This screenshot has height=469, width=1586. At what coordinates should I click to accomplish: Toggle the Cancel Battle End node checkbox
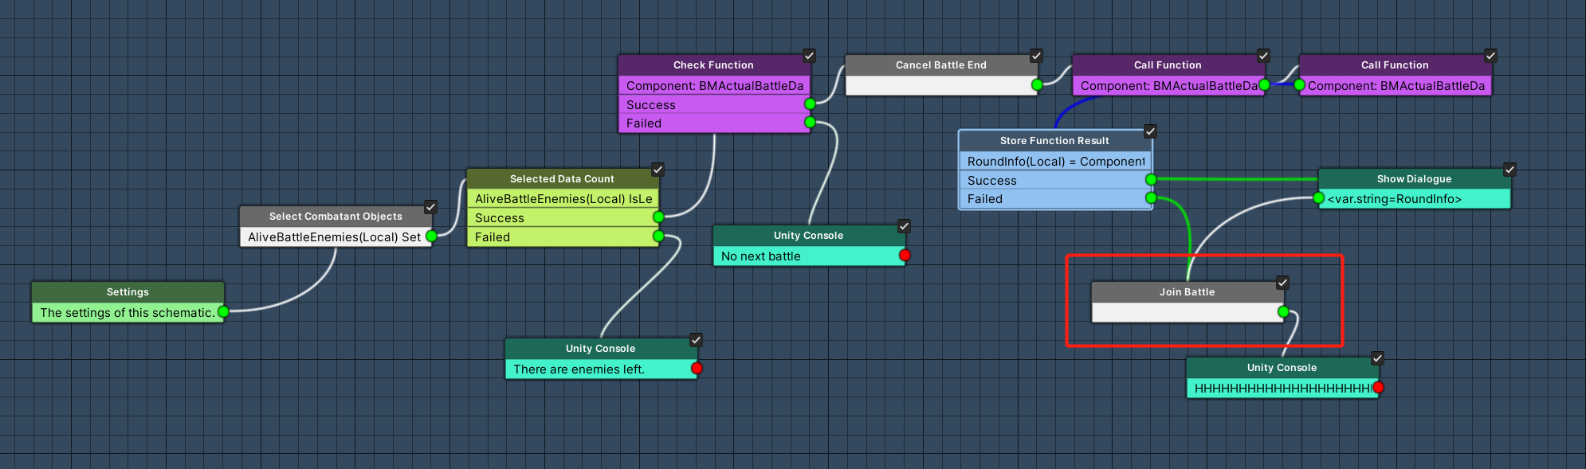(x=1036, y=56)
